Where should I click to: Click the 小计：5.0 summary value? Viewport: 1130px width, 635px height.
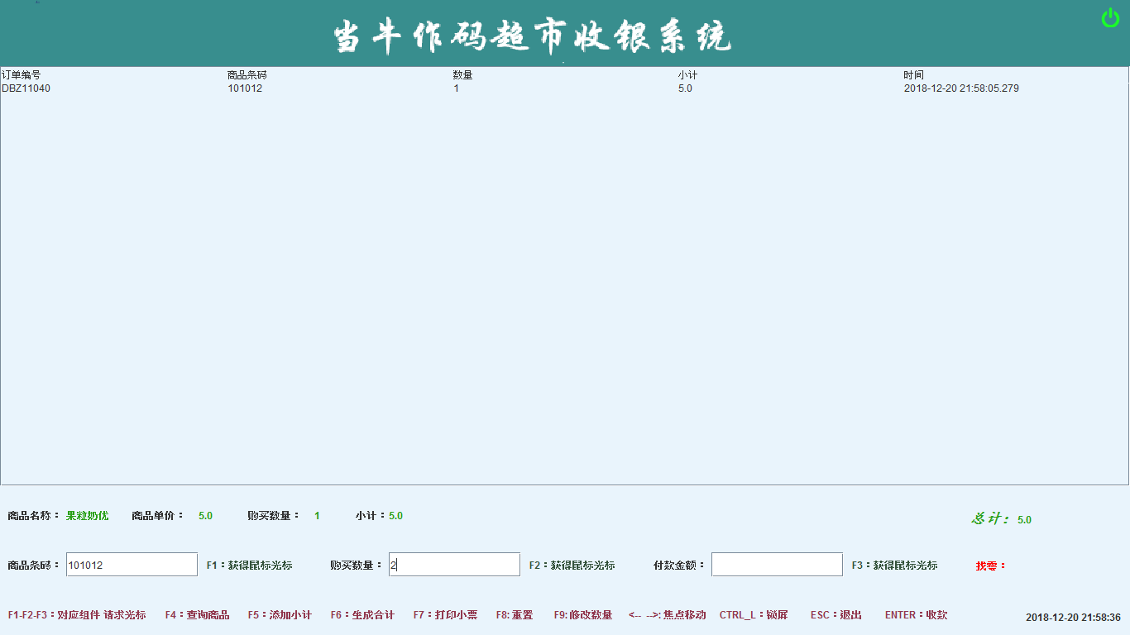pos(379,516)
